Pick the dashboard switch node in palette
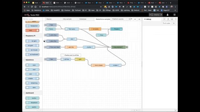Image resolution: width=200 pixels, height=112 pixels. tap(32, 107)
